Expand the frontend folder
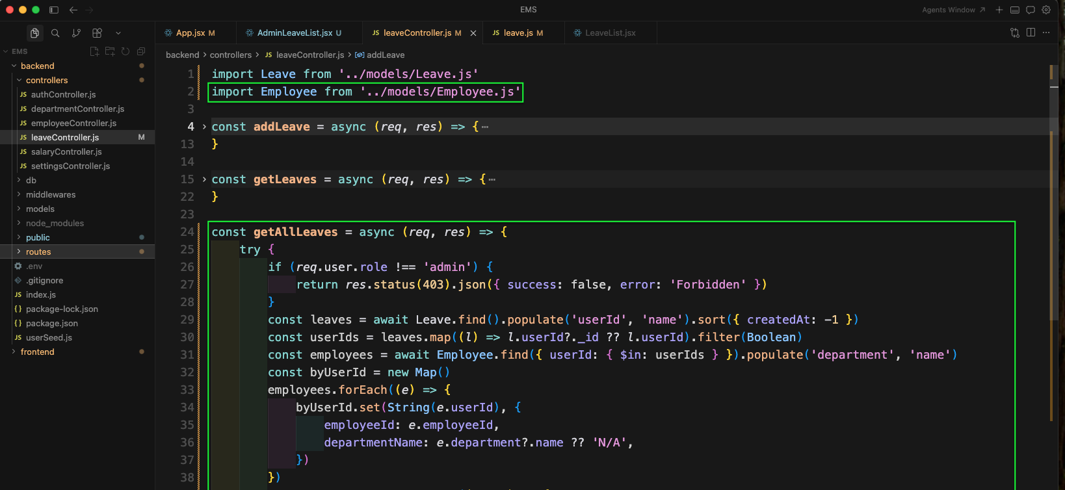This screenshot has height=490, width=1065. click(14, 352)
